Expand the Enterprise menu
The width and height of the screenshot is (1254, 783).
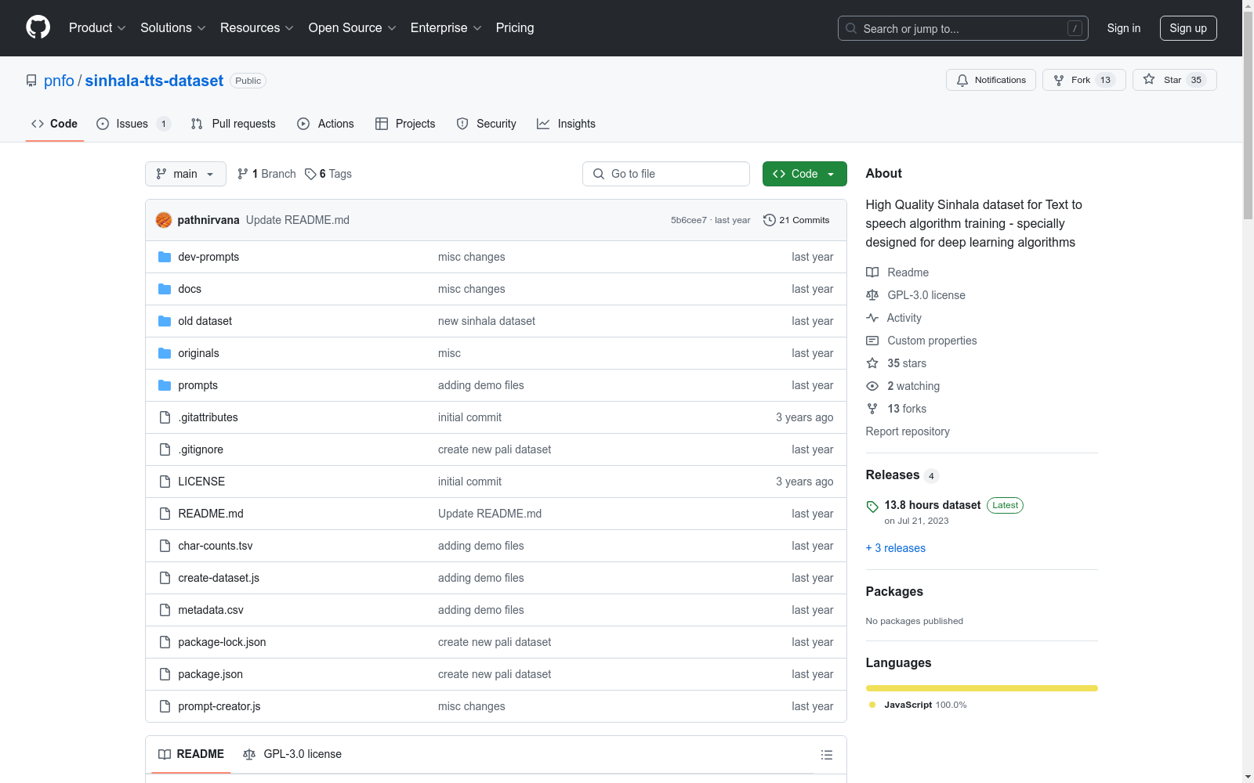[x=446, y=28]
